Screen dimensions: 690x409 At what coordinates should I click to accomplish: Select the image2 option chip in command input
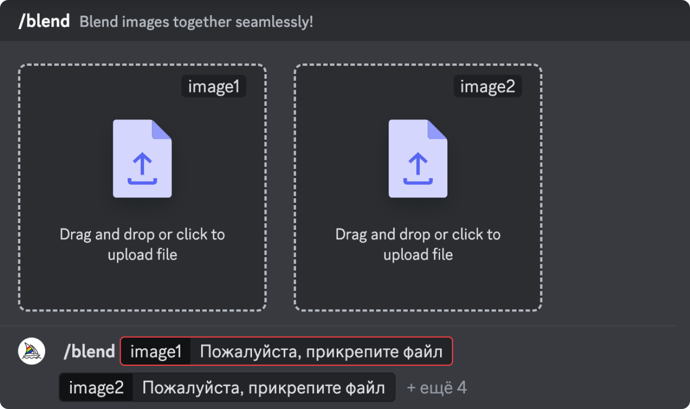(x=96, y=387)
